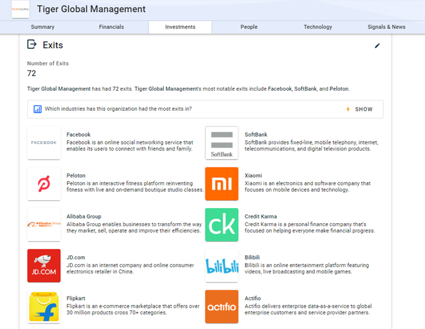The width and height of the screenshot is (425, 329).
Task: Click SHOW to reveal industry exits
Action: (364, 109)
